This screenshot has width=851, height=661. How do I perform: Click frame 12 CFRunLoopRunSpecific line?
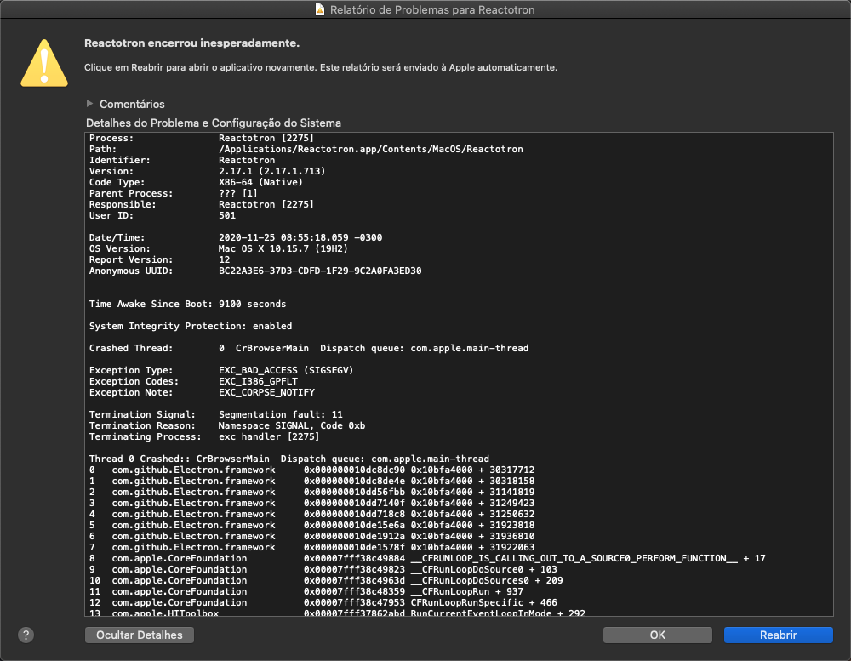pyautogui.click(x=323, y=602)
